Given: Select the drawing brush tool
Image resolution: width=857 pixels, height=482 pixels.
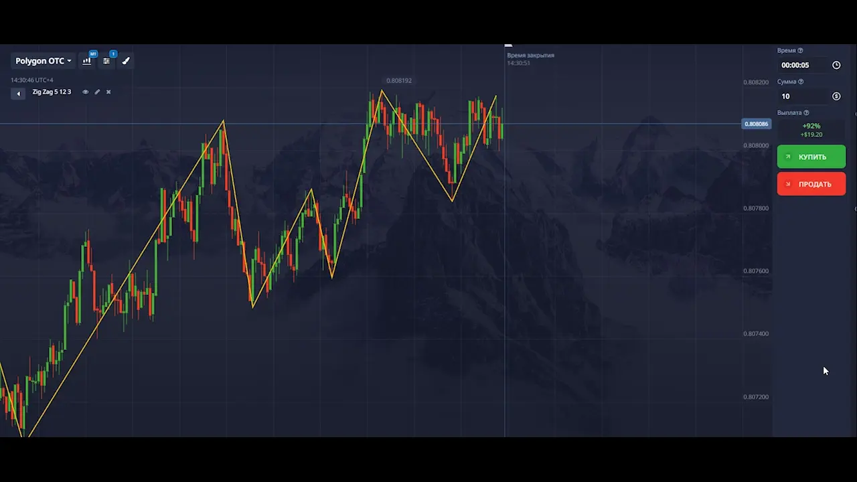Looking at the screenshot, I should point(126,61).
